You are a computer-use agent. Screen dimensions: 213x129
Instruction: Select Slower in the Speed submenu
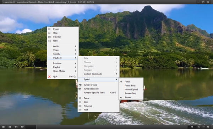coord(131,97)
